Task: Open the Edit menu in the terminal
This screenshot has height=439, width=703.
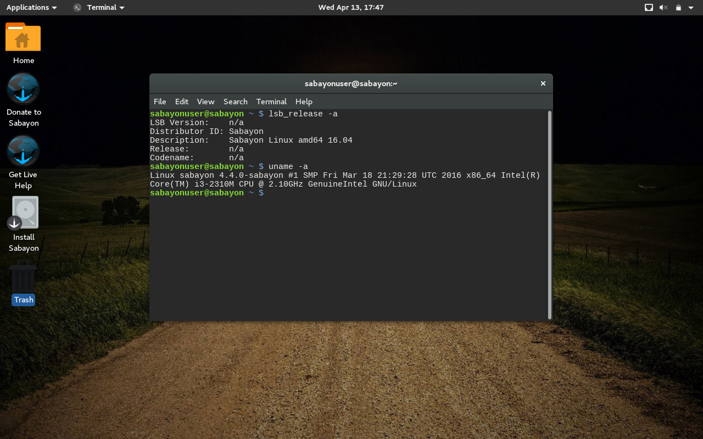Action: click(181, 102)
